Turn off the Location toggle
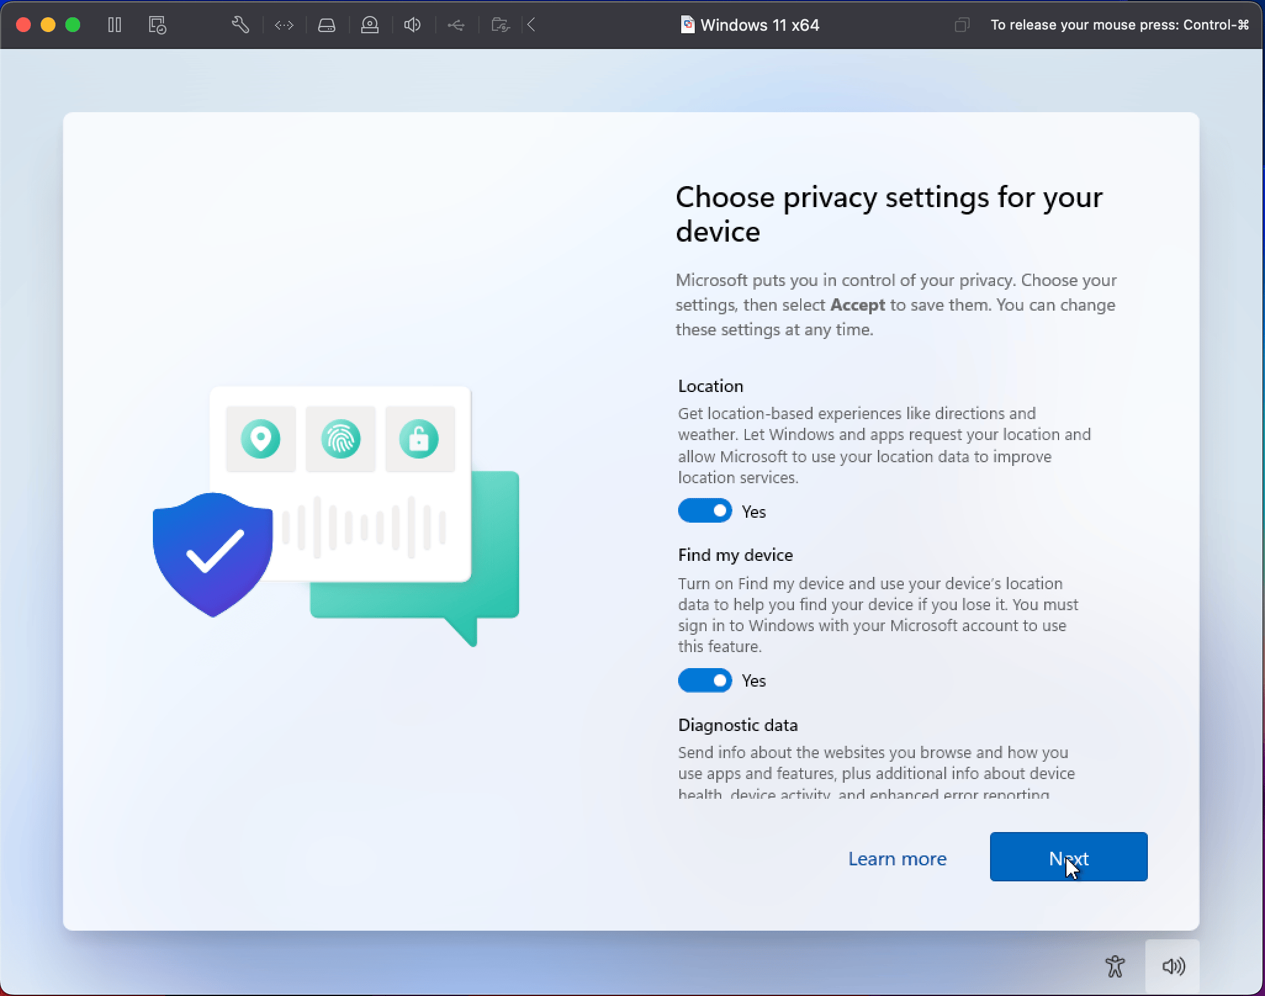This screenshot has width=1265, height=996. [705, 511]
